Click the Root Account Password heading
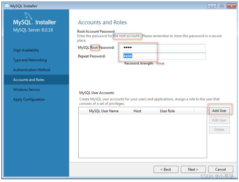 point(96,31)
